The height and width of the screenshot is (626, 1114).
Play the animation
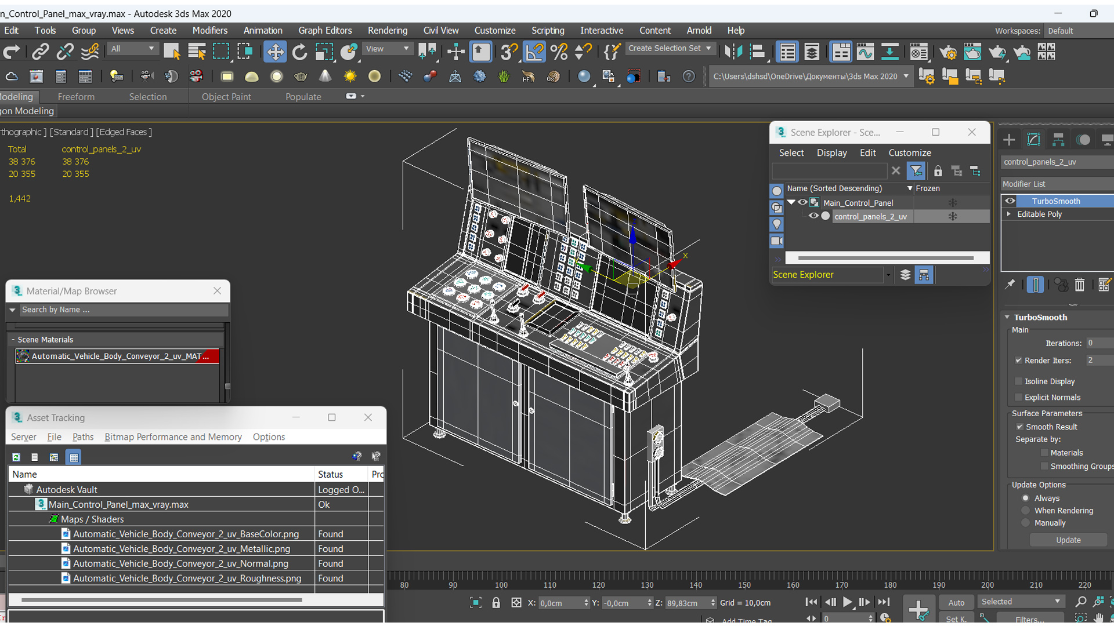pos(847,603)
